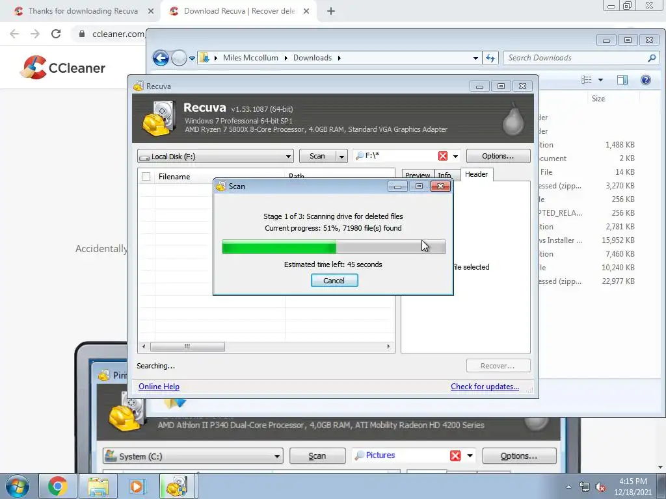
Task: Sort Explorer files by Size column
Action: click(x=598, y=99)
